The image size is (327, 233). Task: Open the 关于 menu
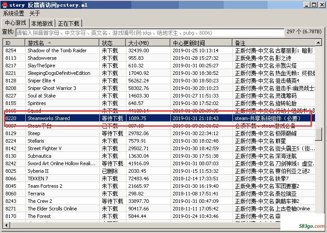tap(35, 14)
